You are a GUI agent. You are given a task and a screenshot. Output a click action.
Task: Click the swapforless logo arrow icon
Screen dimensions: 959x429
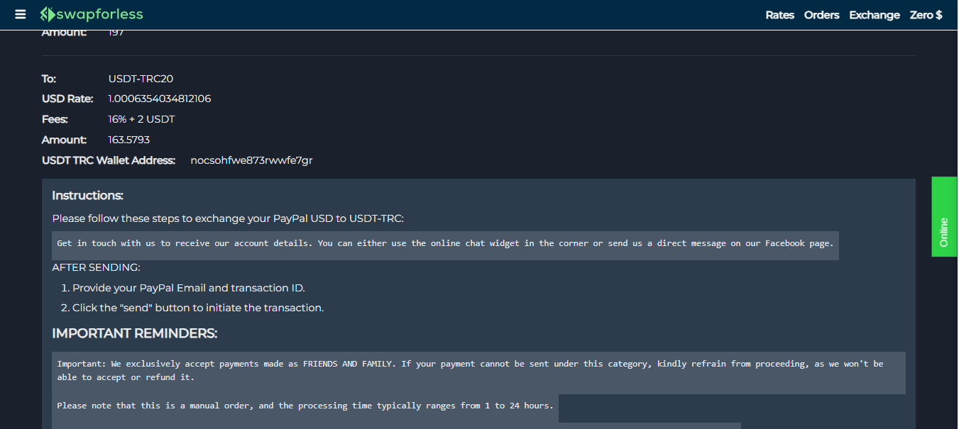(47, 14)
